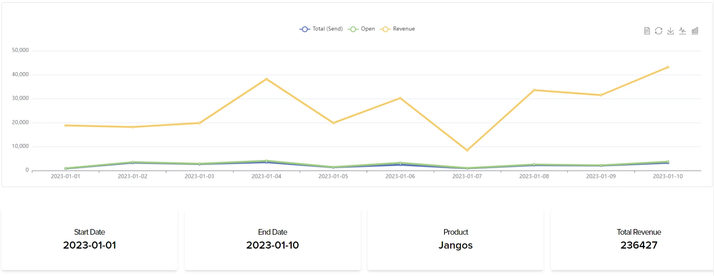
Task: Click the Total Revenue value 236427
Action: click(x=639, y=245)
